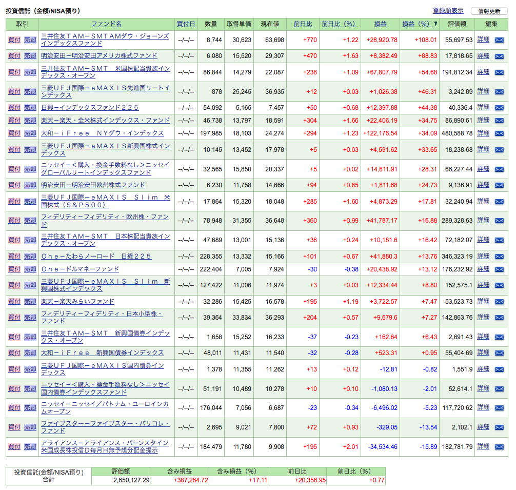
Task: Click envelope icon in パトナム・ユーロインカム row
Action: (x=499, y=408)
